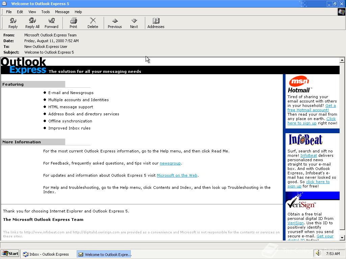
Task: Click the scrollbar down arrow
Action: (342, 238)
